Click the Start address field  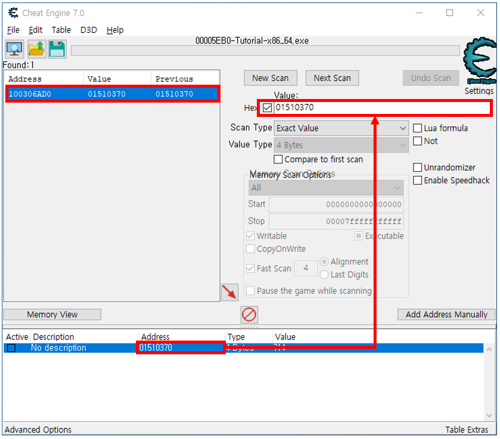(x=336, y=205)
